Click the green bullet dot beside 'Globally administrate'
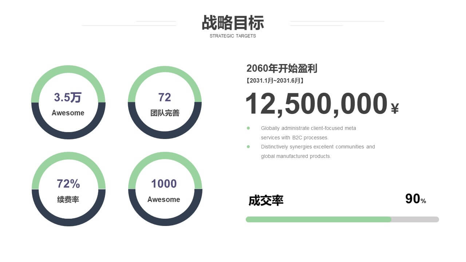The image size is (466, 262). 248,128
